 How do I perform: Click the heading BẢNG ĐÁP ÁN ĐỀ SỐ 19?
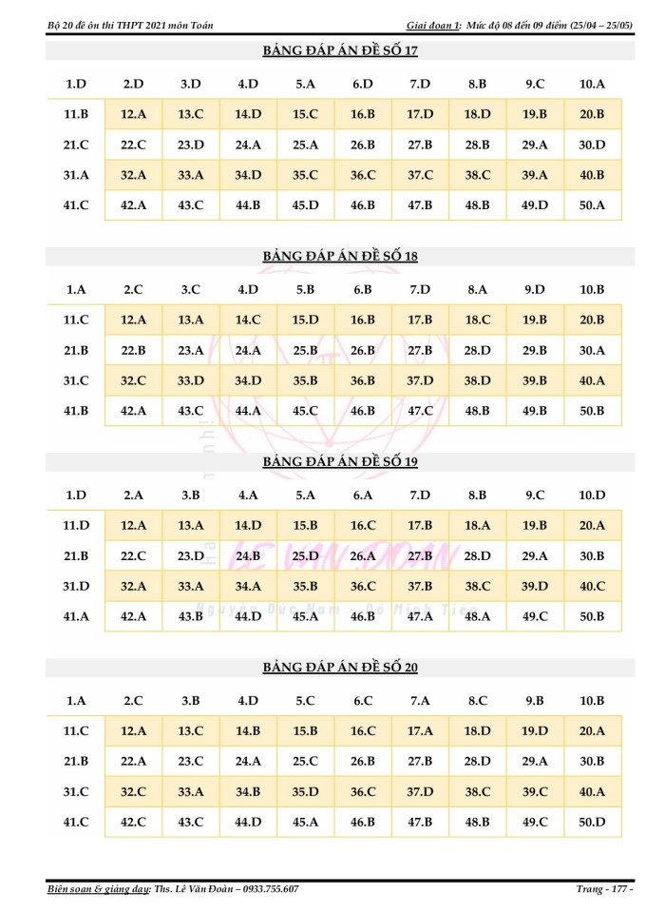340,461
